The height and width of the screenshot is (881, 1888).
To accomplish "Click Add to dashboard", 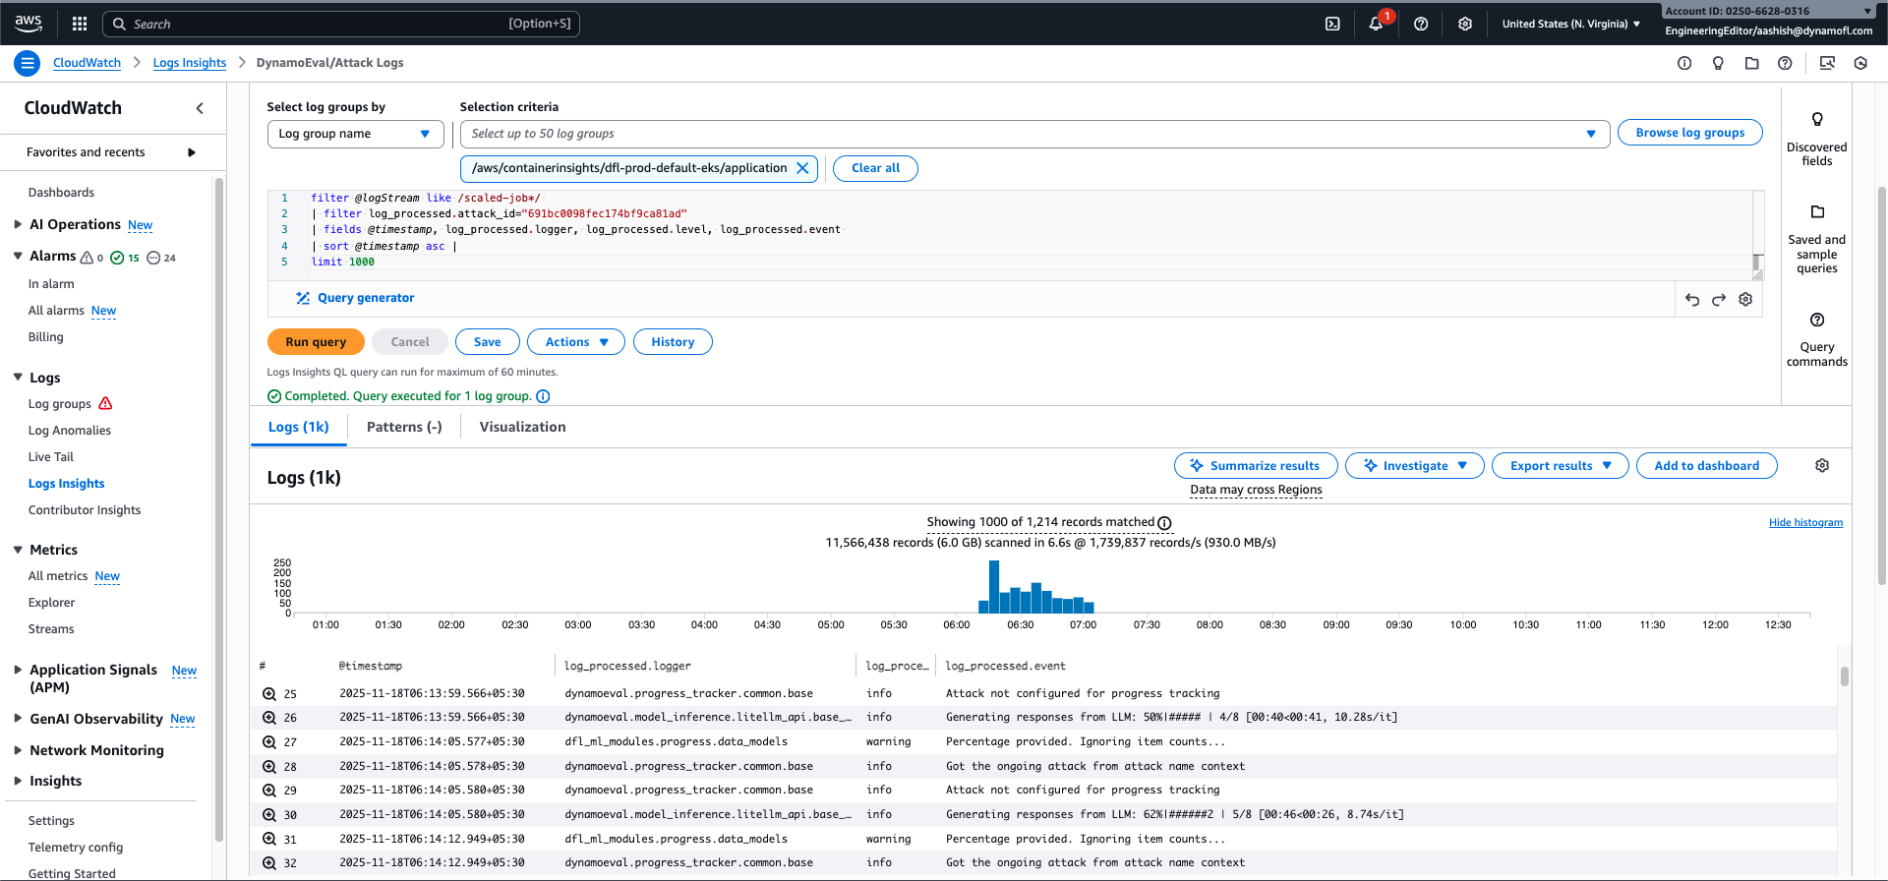I will (x=1706, y=466).
